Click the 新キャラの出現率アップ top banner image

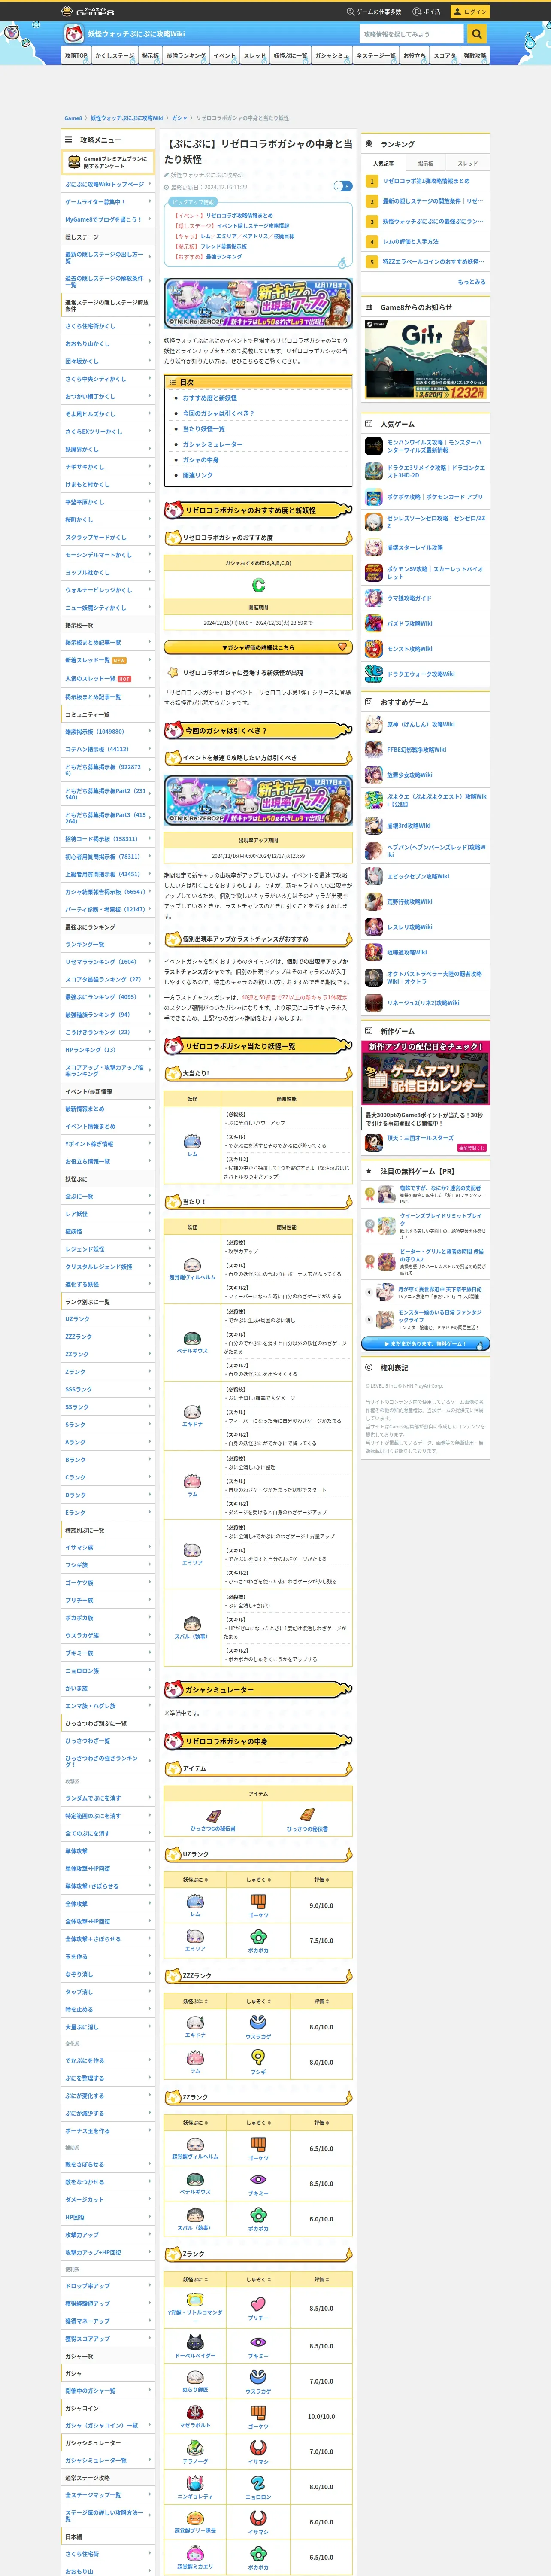point(258,303)
